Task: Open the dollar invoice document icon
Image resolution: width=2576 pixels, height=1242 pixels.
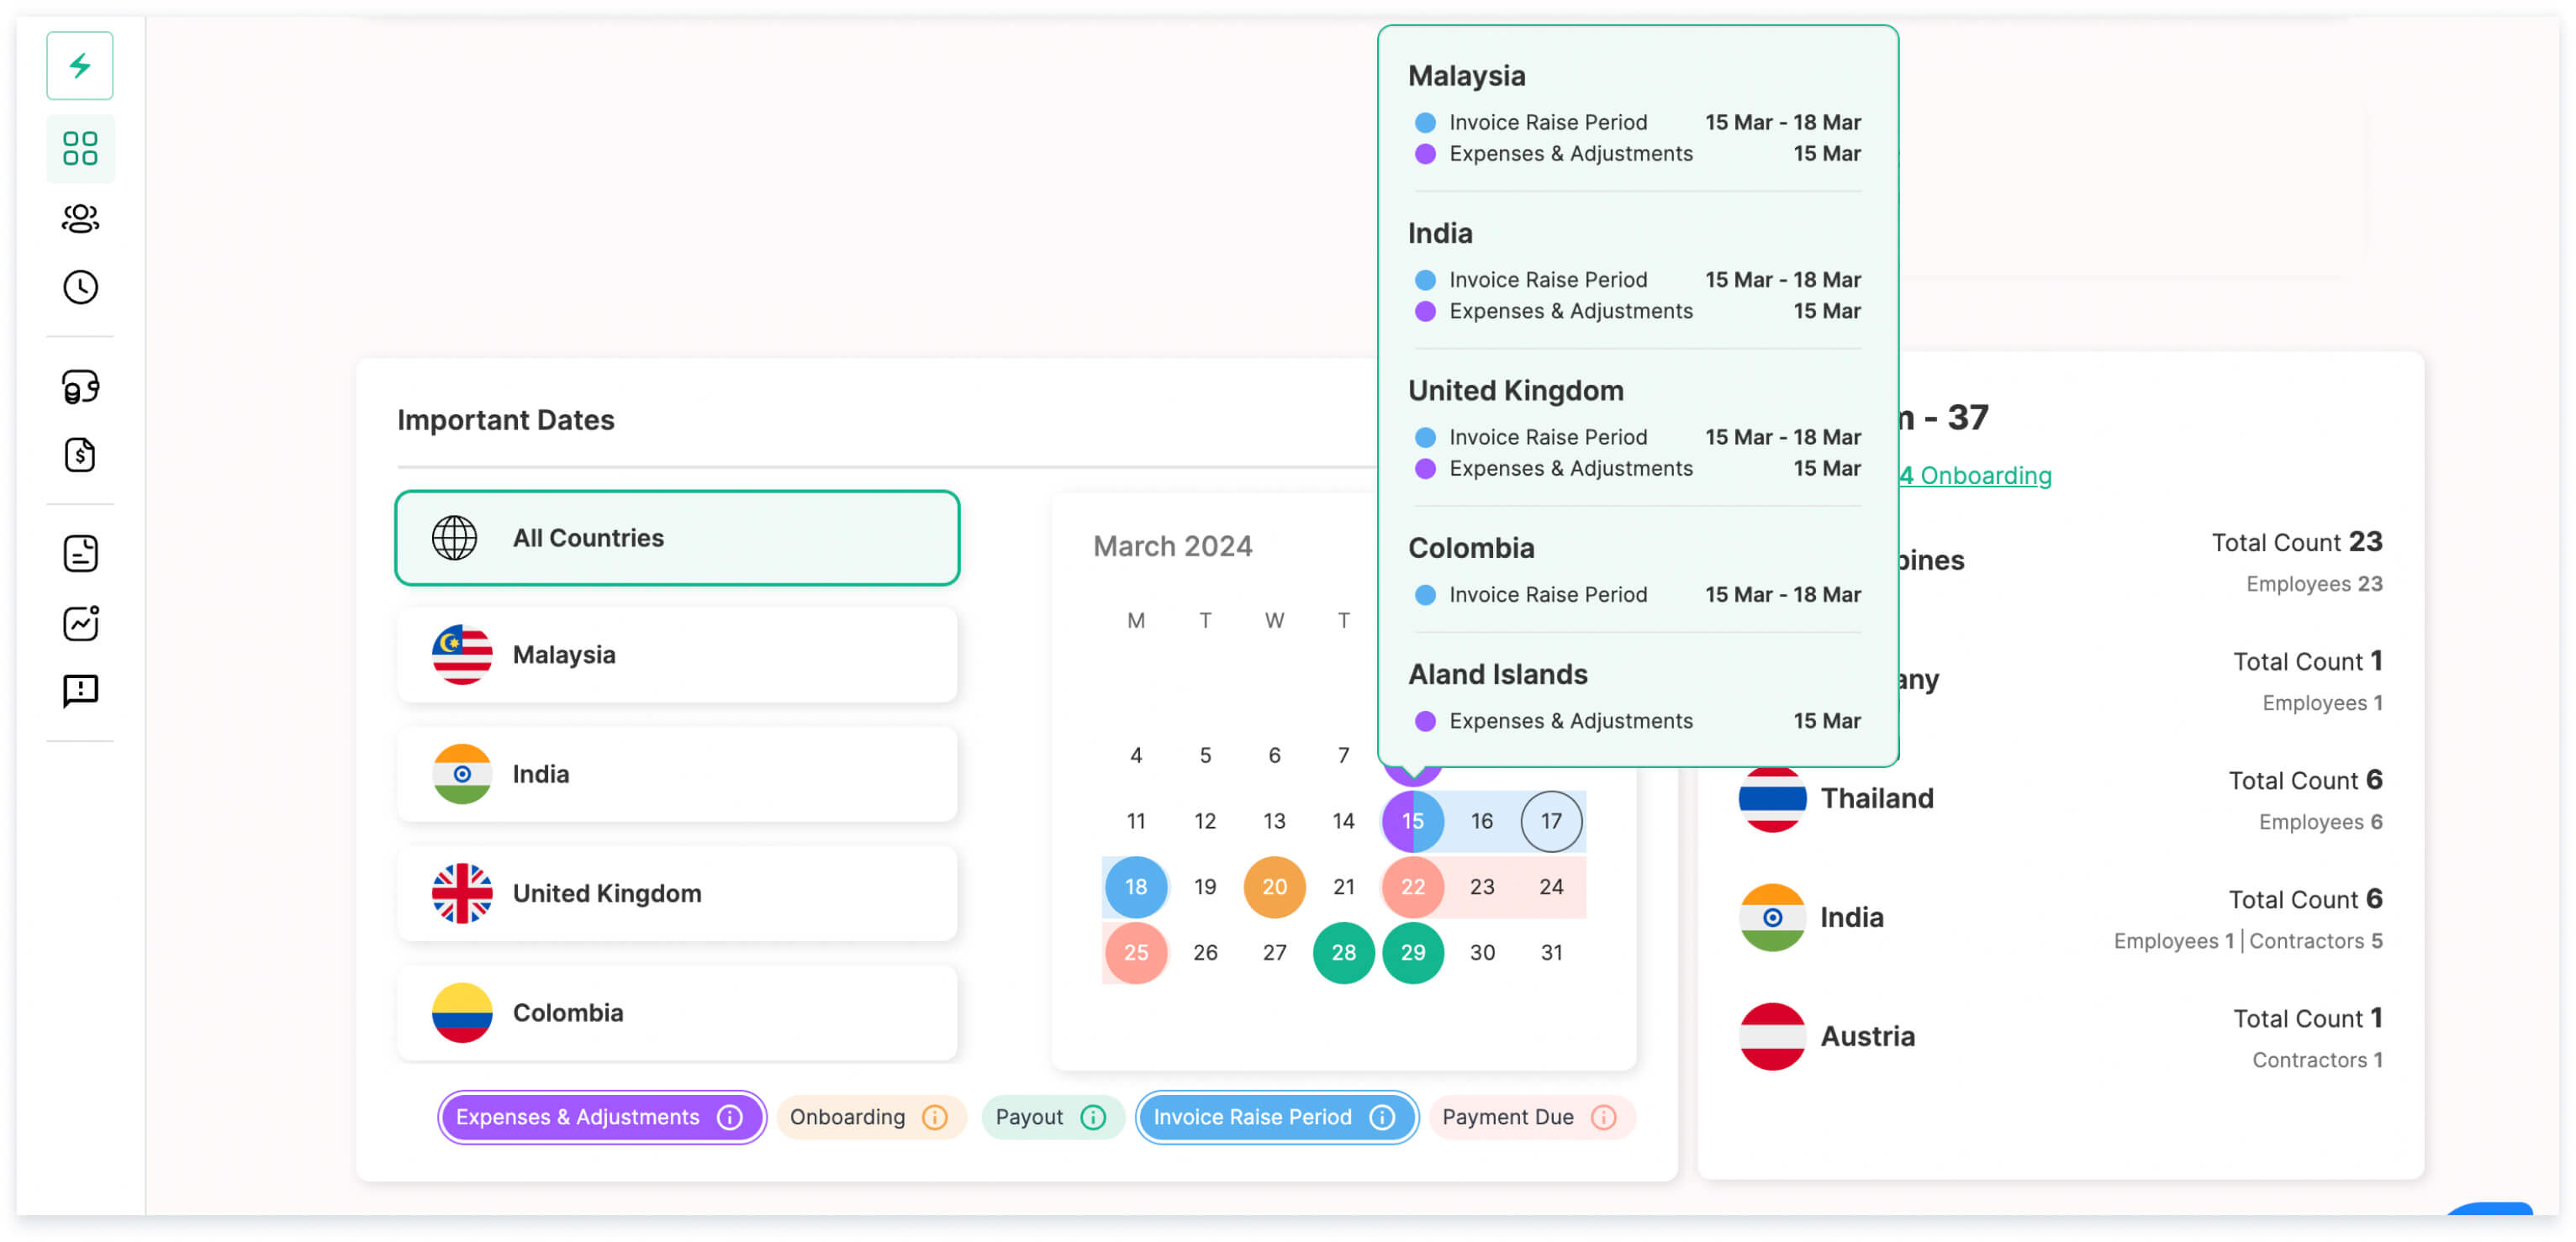Action: tap(80, 455)
